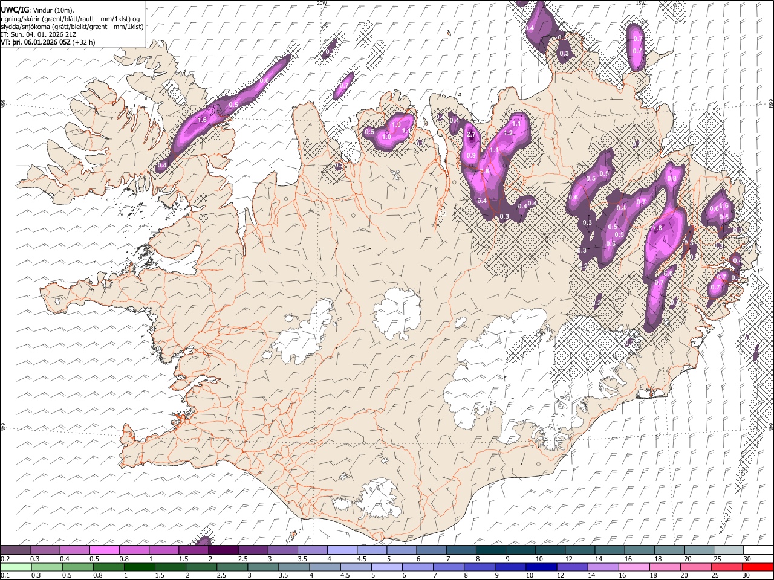Click the bright red 30 swatch in lower scale
Screen dimensions: 774x580
(x=758, y=567)
